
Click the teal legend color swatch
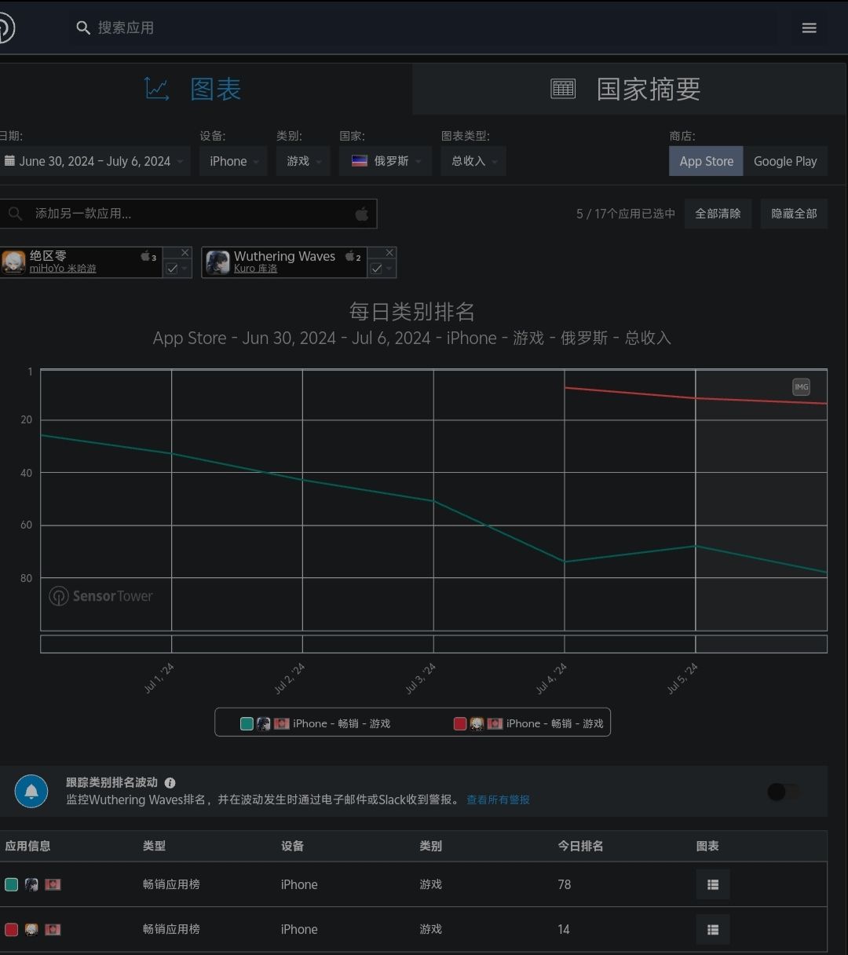click(247, 724)
